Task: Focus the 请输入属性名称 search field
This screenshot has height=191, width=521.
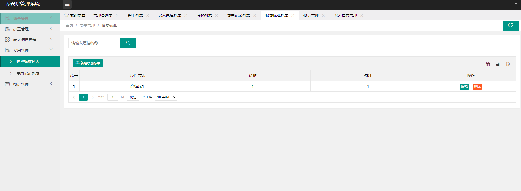Action: [x=93, y=43]
